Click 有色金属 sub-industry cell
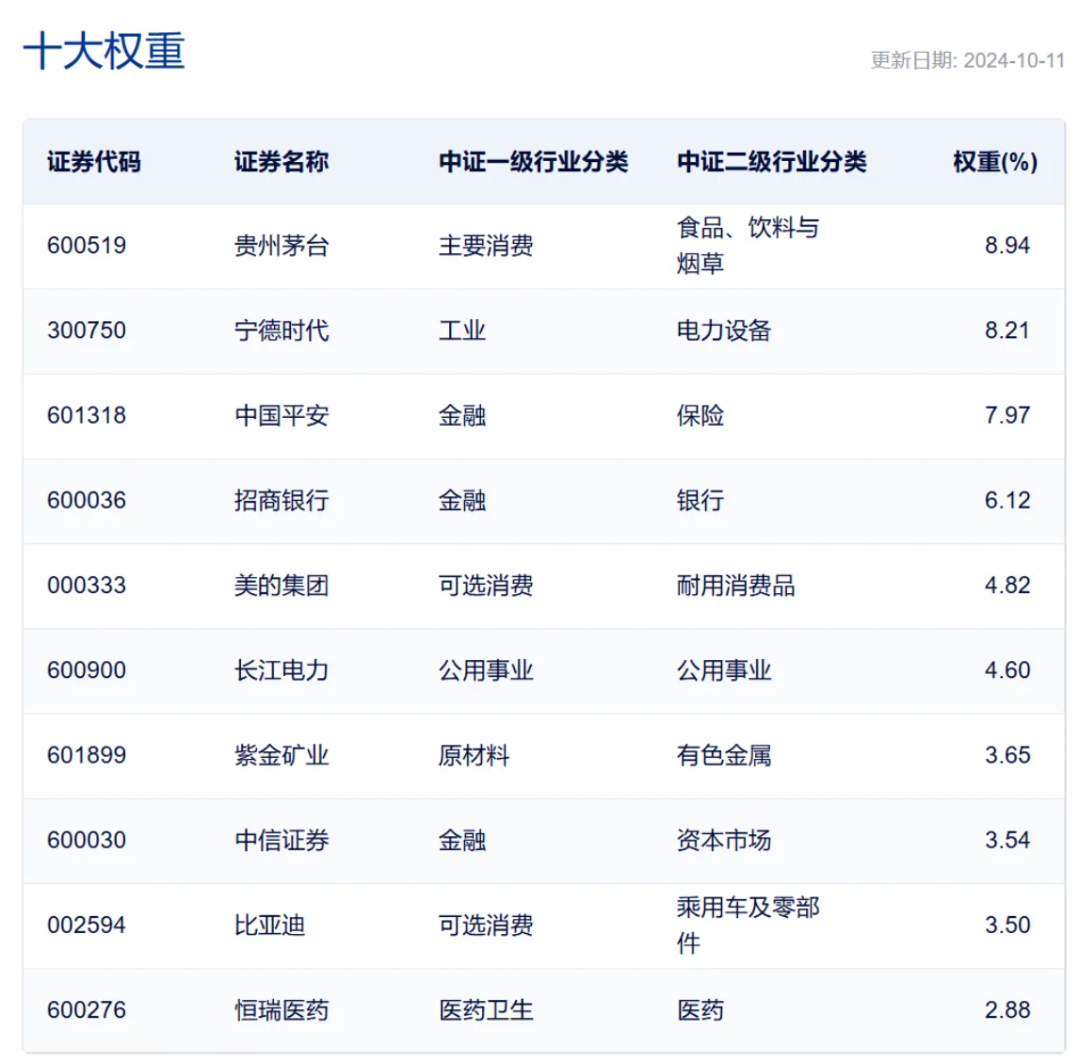The height and width of the screenshot is (1063, 1079). 724,755
